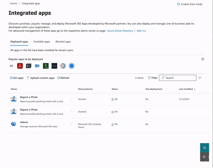This screenshot has width=213, height=168.
Task: Switch to the Deployed apps tab
Action: pos(19,42)
